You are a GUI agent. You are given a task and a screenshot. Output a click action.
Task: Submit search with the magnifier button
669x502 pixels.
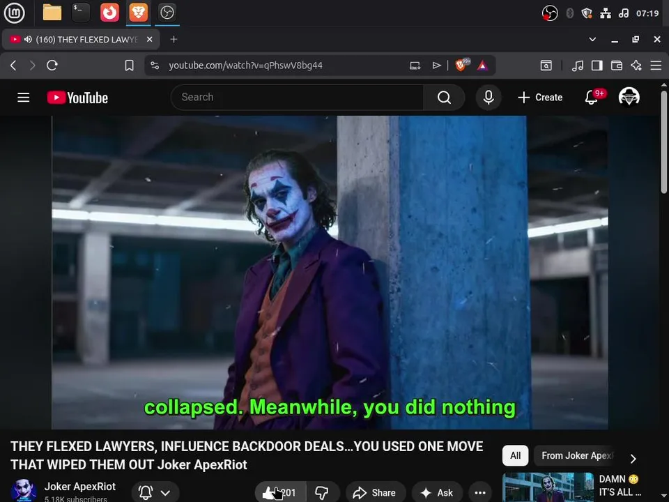(x=444, y=98)
